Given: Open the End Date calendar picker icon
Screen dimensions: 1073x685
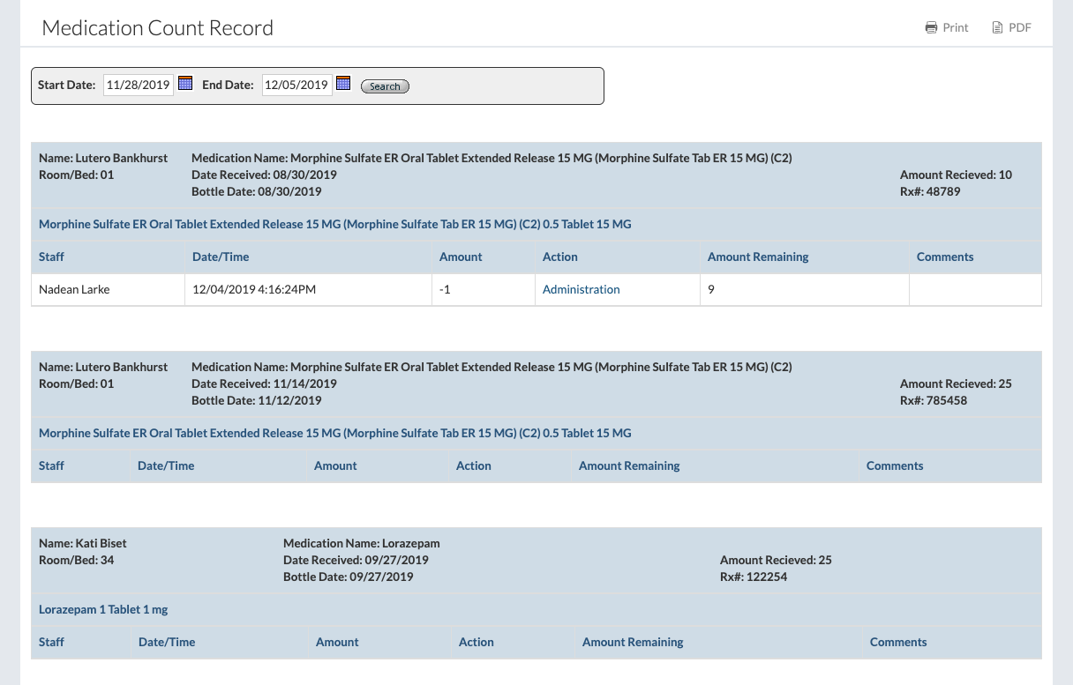Looking at the screenshot, I should pyautogui.click(x=343, y=83).
